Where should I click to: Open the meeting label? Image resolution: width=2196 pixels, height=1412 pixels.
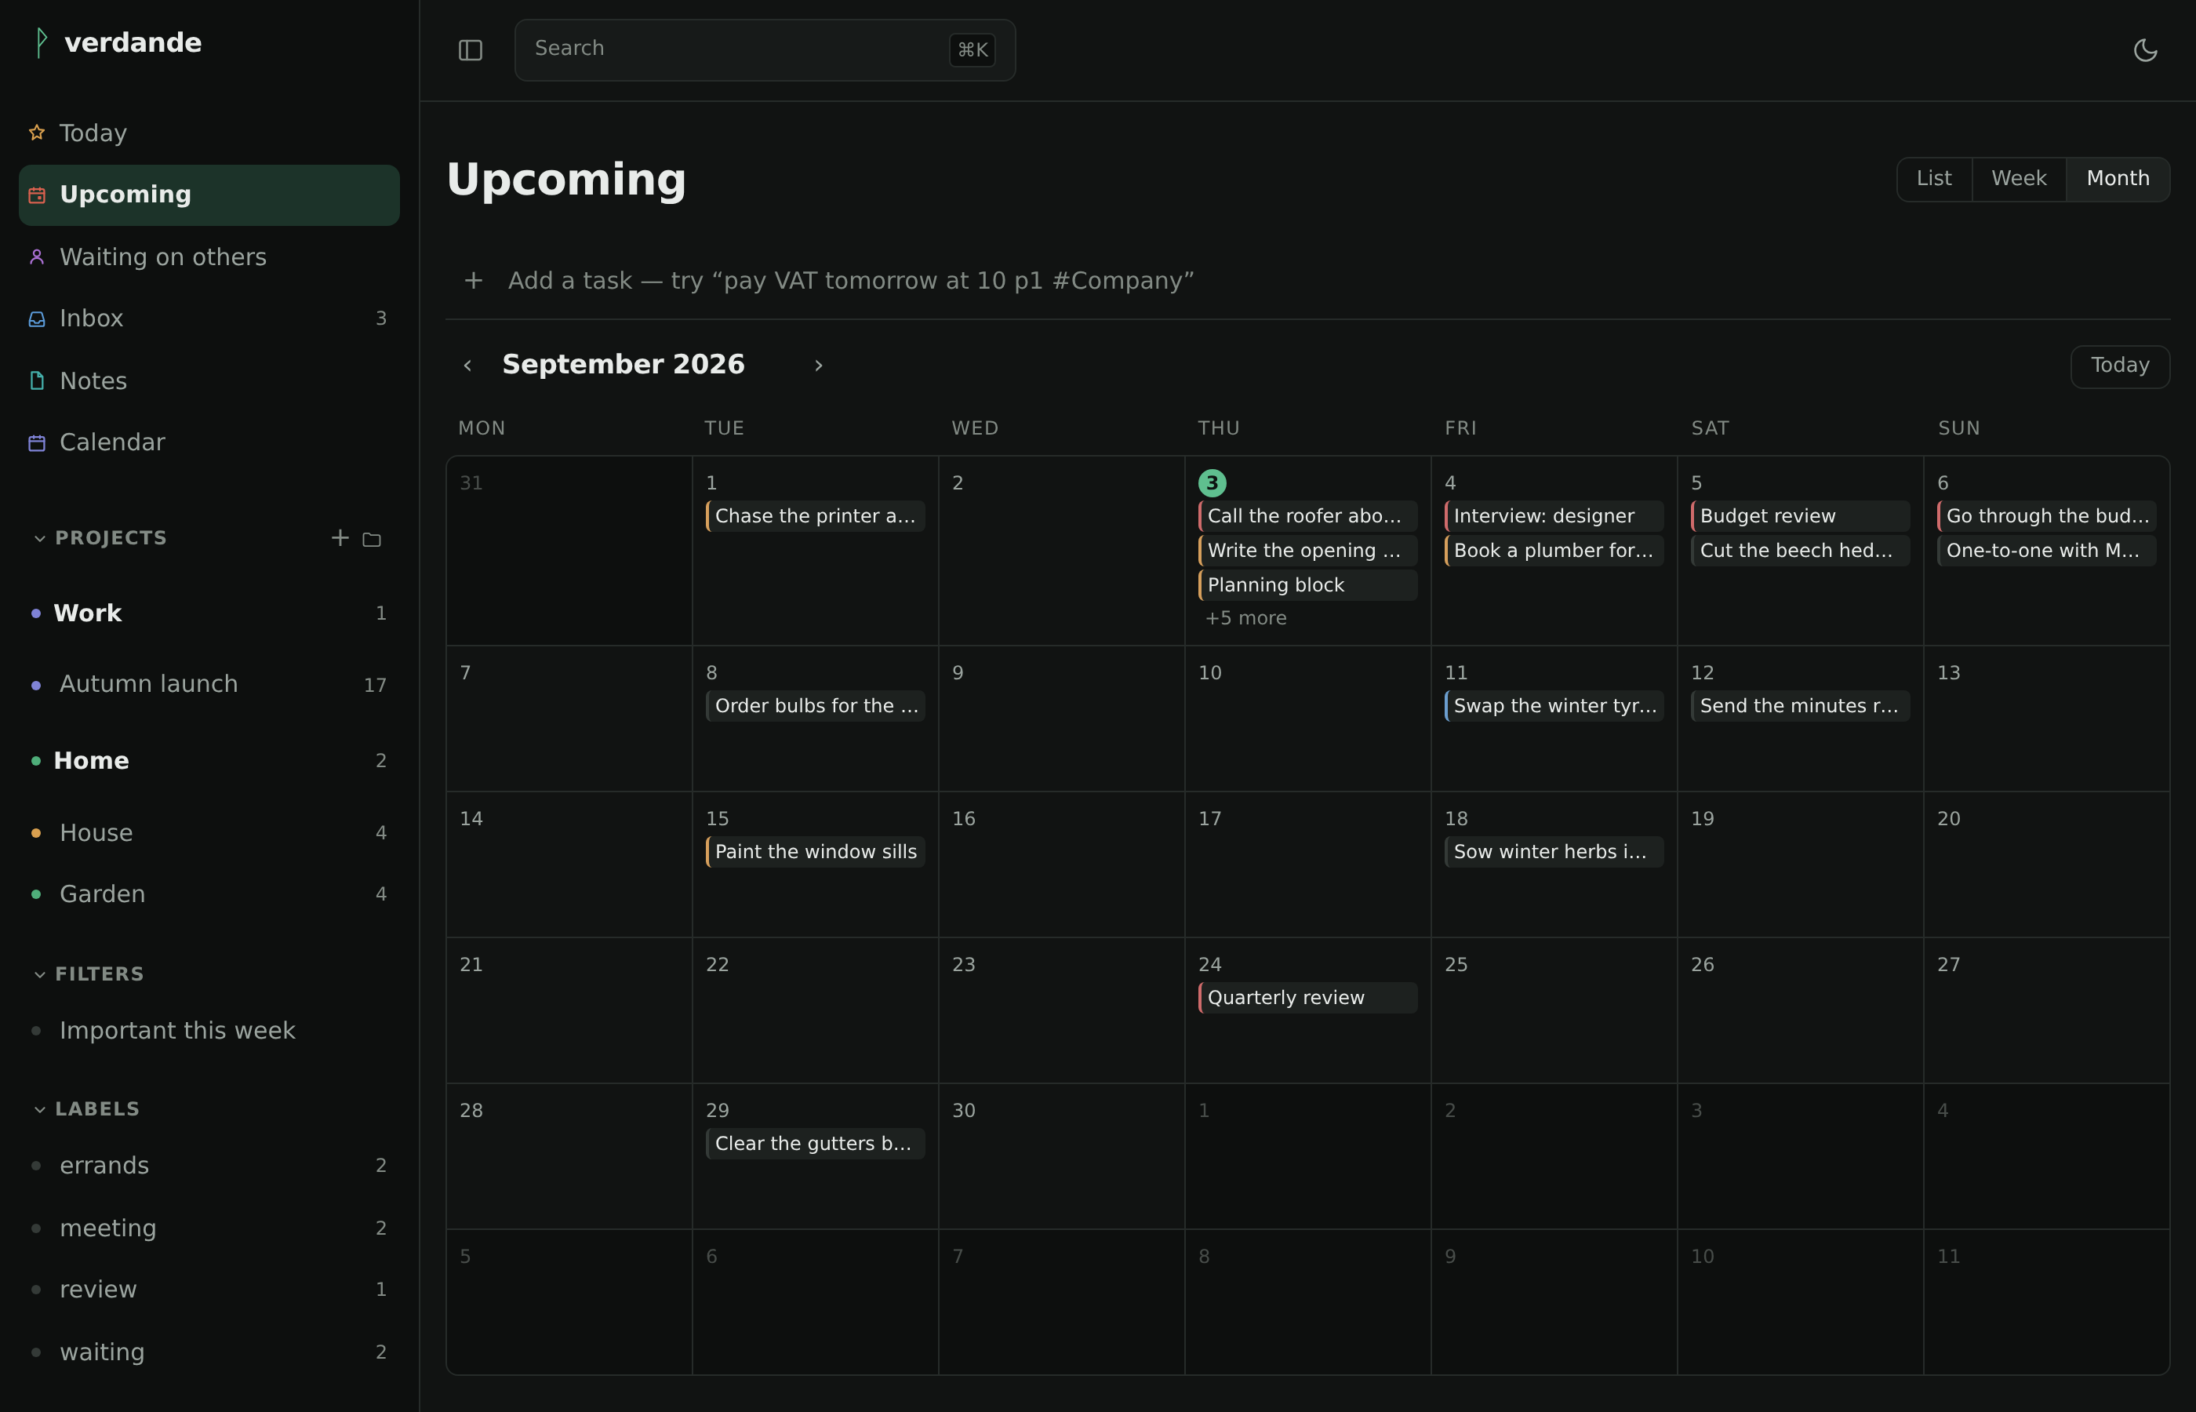209,1228
